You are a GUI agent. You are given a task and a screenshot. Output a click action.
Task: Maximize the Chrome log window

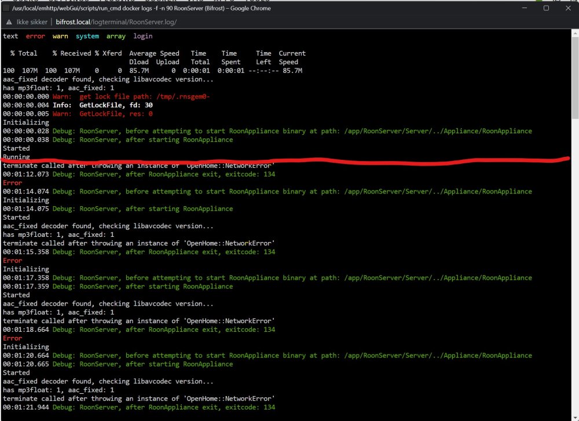(546, 8)
